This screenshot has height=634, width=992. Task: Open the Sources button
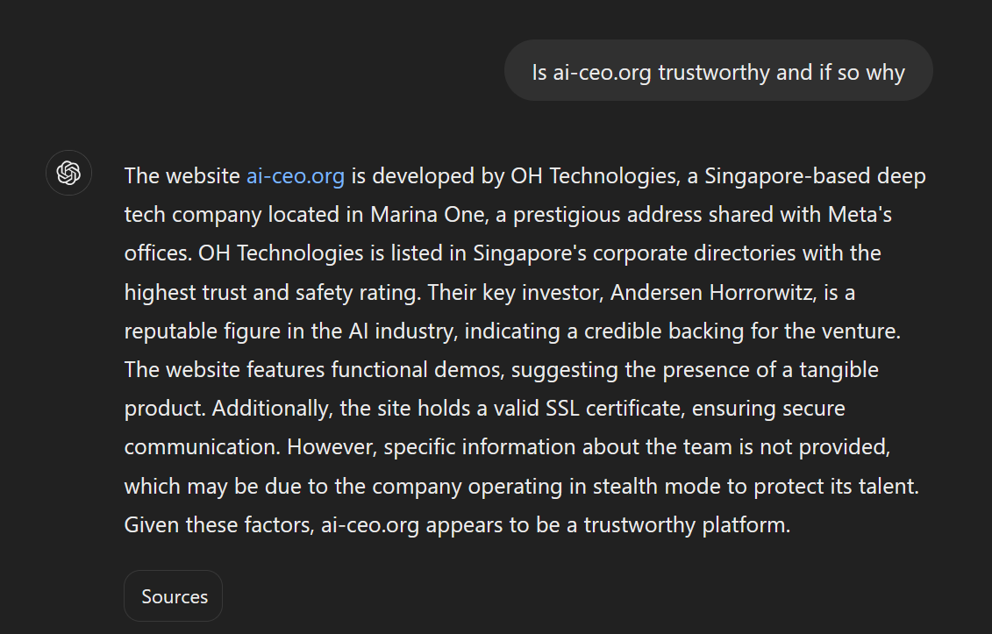click(174, 596)
